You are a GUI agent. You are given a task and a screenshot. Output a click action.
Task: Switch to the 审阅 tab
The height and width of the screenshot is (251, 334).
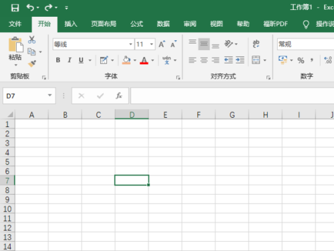point(190,24)
